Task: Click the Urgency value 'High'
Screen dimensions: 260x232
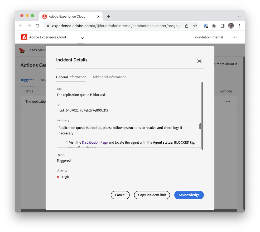Action: coord(65,177)
